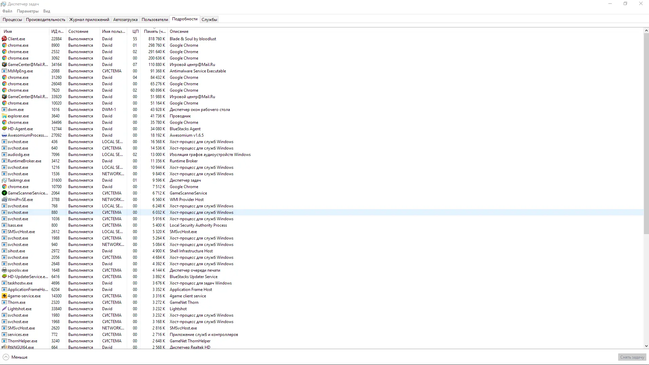Select the svchost.exe row with PID 1036
The width and height of the screenshot is (649, 365).
(322, 219)
